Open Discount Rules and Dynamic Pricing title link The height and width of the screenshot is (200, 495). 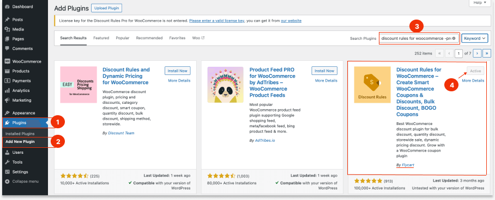[x=126, y=76]
